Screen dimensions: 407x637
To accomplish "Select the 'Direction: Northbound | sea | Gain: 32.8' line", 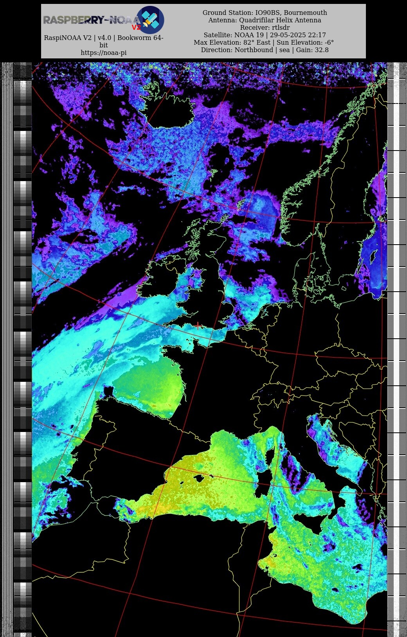I will point(265,50).
